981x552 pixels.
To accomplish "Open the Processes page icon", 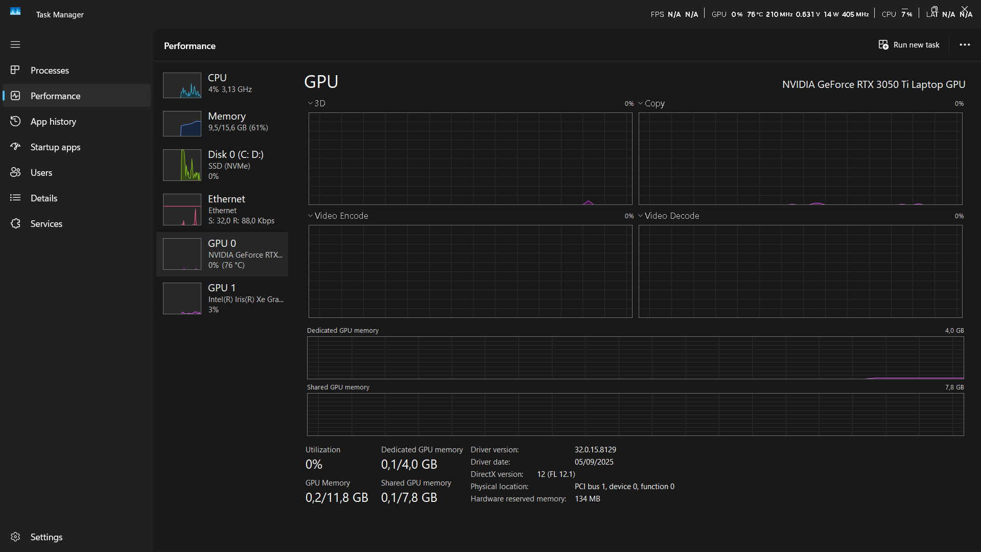I will point(15,70).
